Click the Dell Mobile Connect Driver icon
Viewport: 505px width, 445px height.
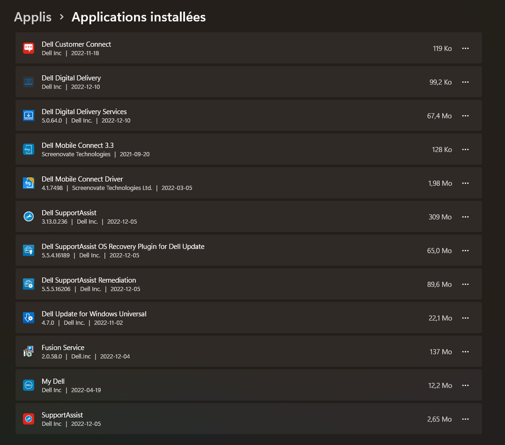point(29,183)
